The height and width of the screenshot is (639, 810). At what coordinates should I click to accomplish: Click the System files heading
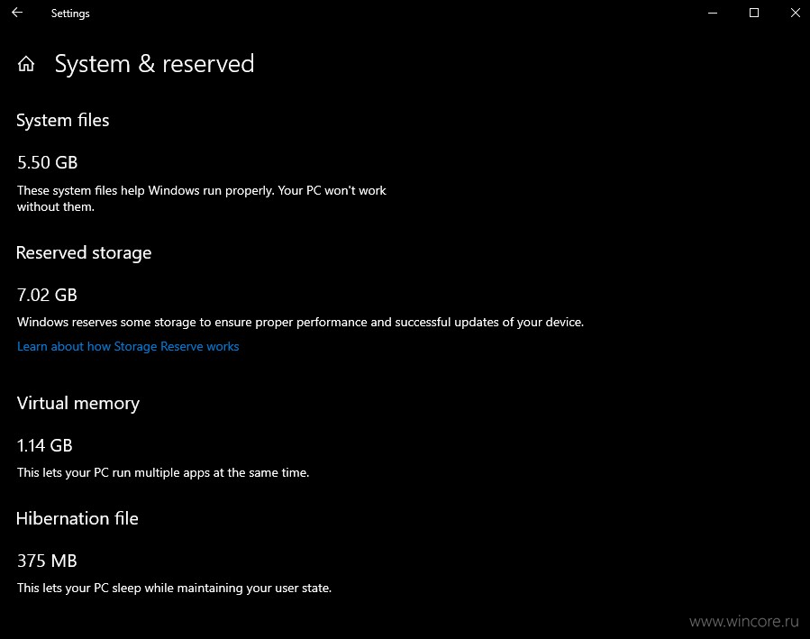[x=62, y=121]
